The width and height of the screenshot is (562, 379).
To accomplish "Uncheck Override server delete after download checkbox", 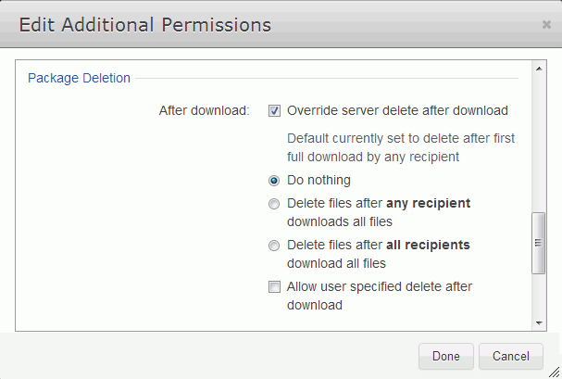I will coord(274,111).
